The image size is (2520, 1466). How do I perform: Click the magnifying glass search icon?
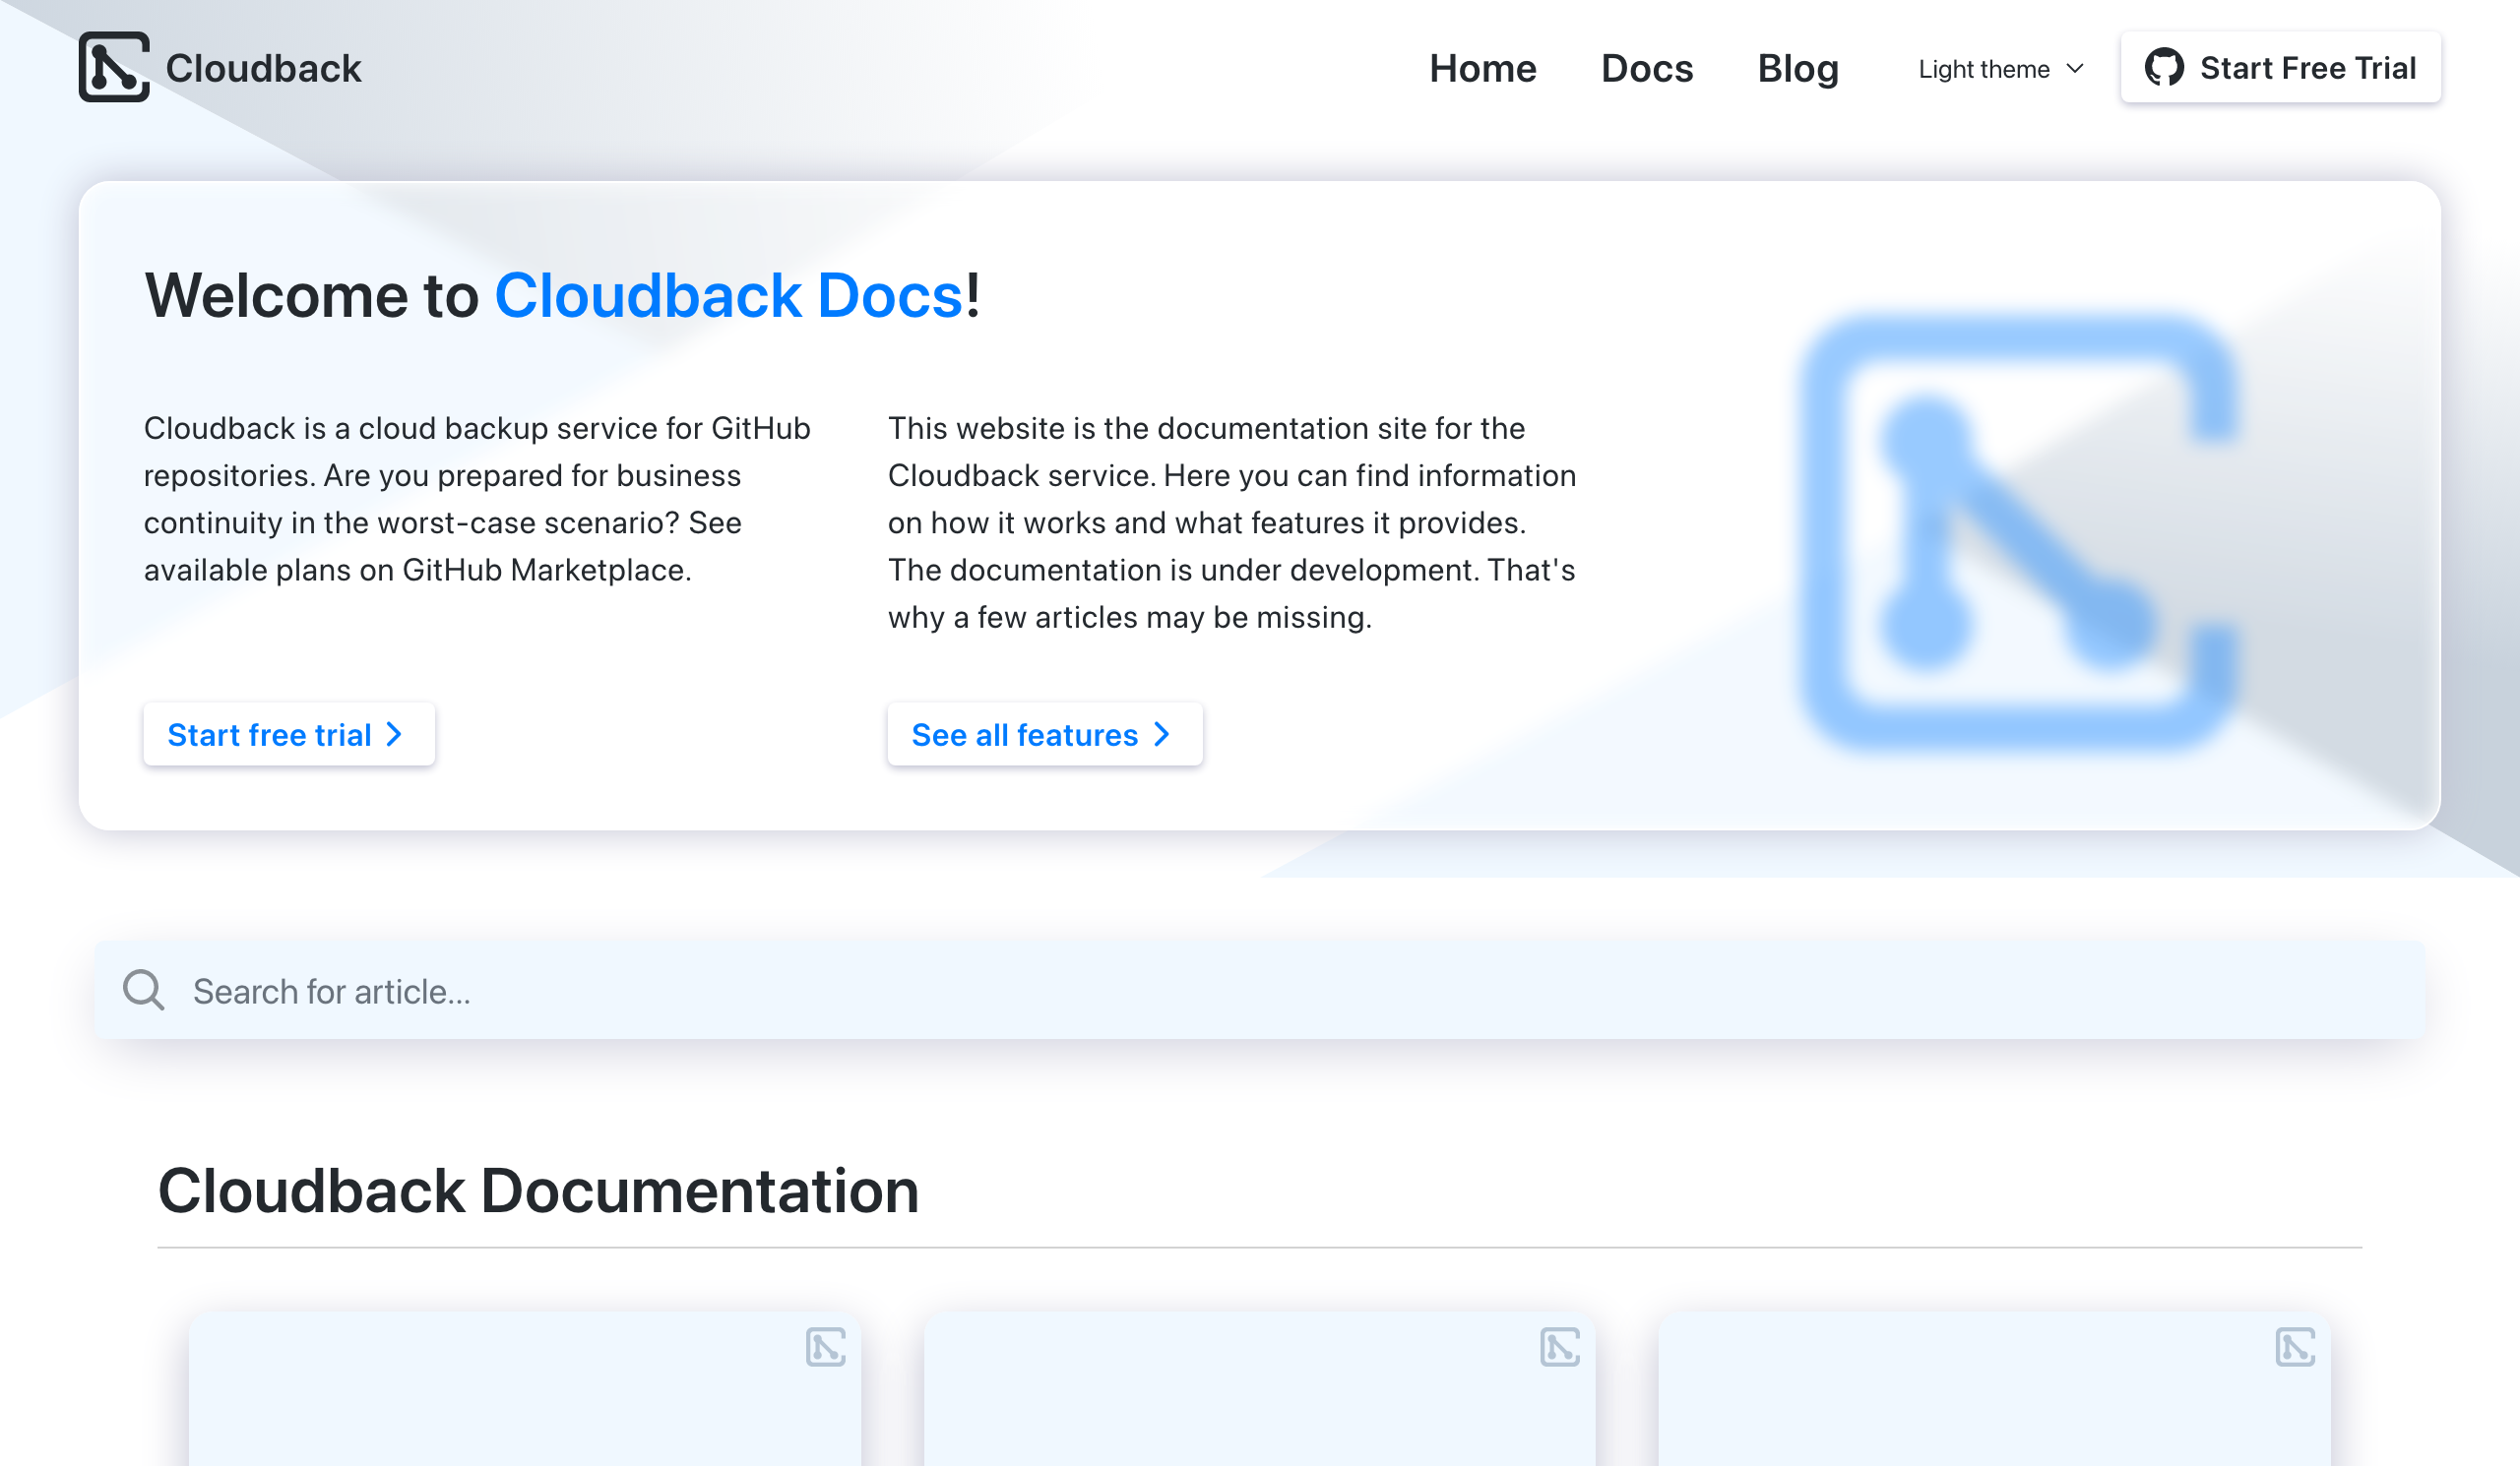coord(143,991)
